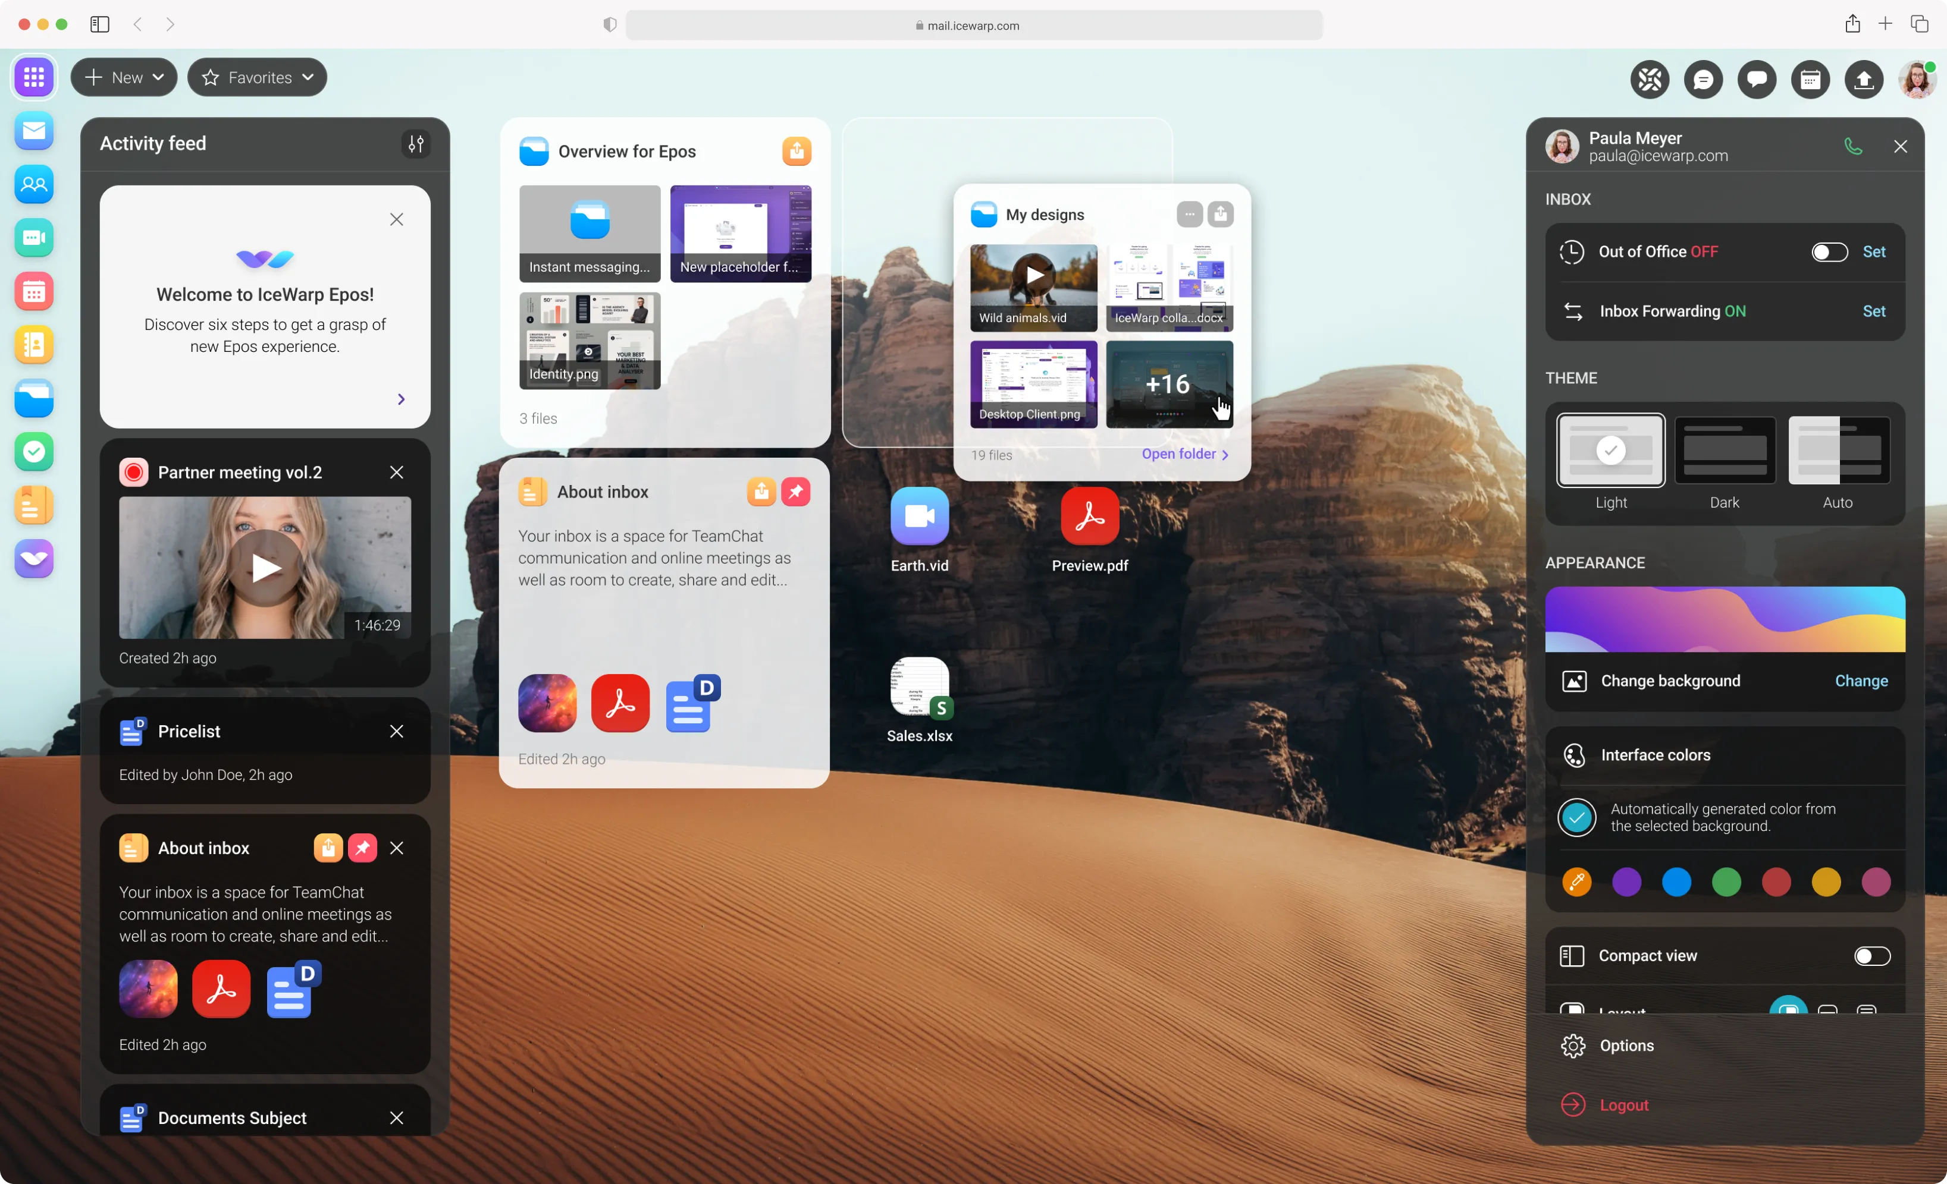
Task: Click the Welcome card next arrow chevron
Action: pyautogui.click(x=400, y=399)
